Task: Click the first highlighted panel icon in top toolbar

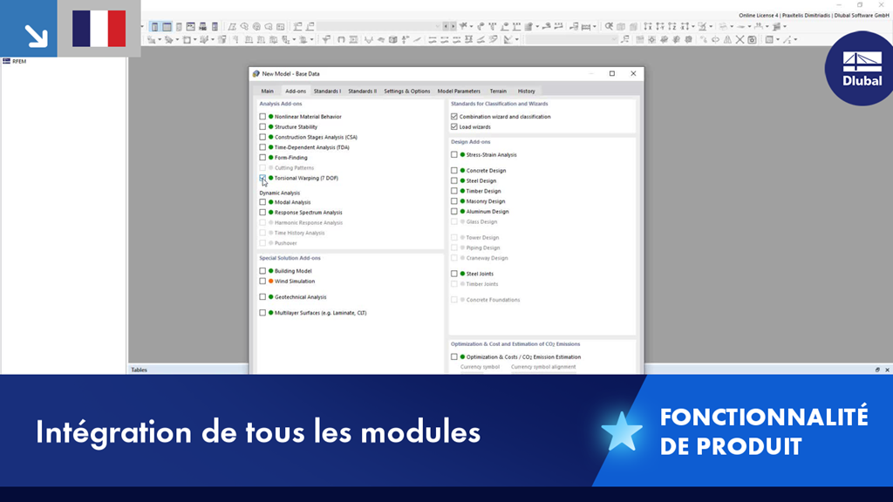Action: click(x=155, y=27)
